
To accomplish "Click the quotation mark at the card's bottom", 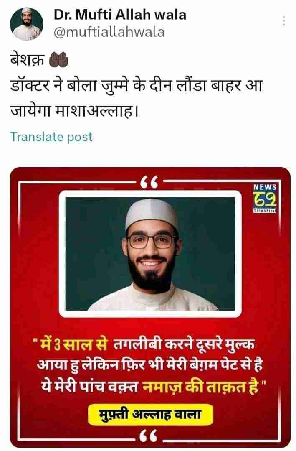I will 149,437.
